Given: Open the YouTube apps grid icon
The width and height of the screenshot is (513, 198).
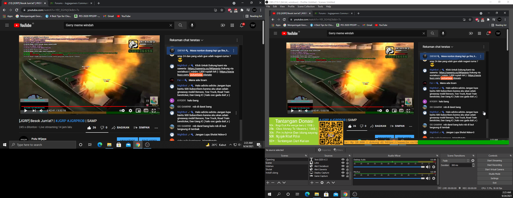Looking at the screenshot, I should pyautogui.click(x=232, y=25).
